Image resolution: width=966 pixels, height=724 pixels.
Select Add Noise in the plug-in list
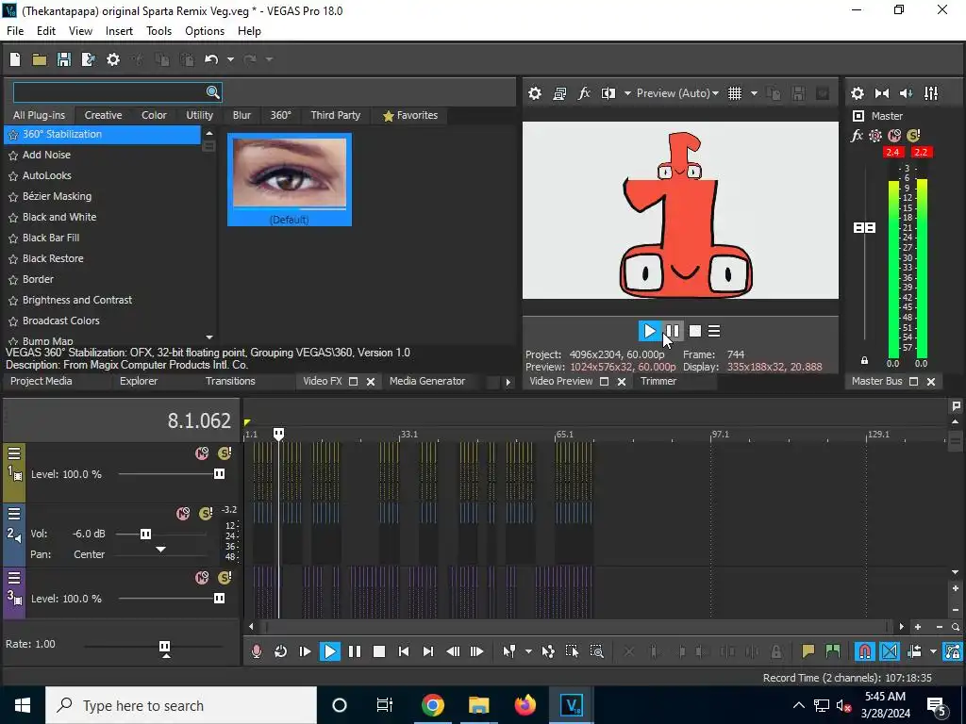pos(46,155)
